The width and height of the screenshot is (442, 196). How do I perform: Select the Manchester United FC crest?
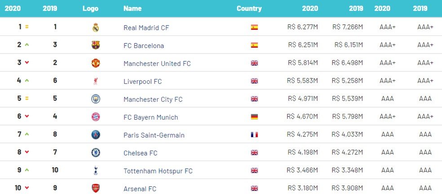(x=96, y=63)
